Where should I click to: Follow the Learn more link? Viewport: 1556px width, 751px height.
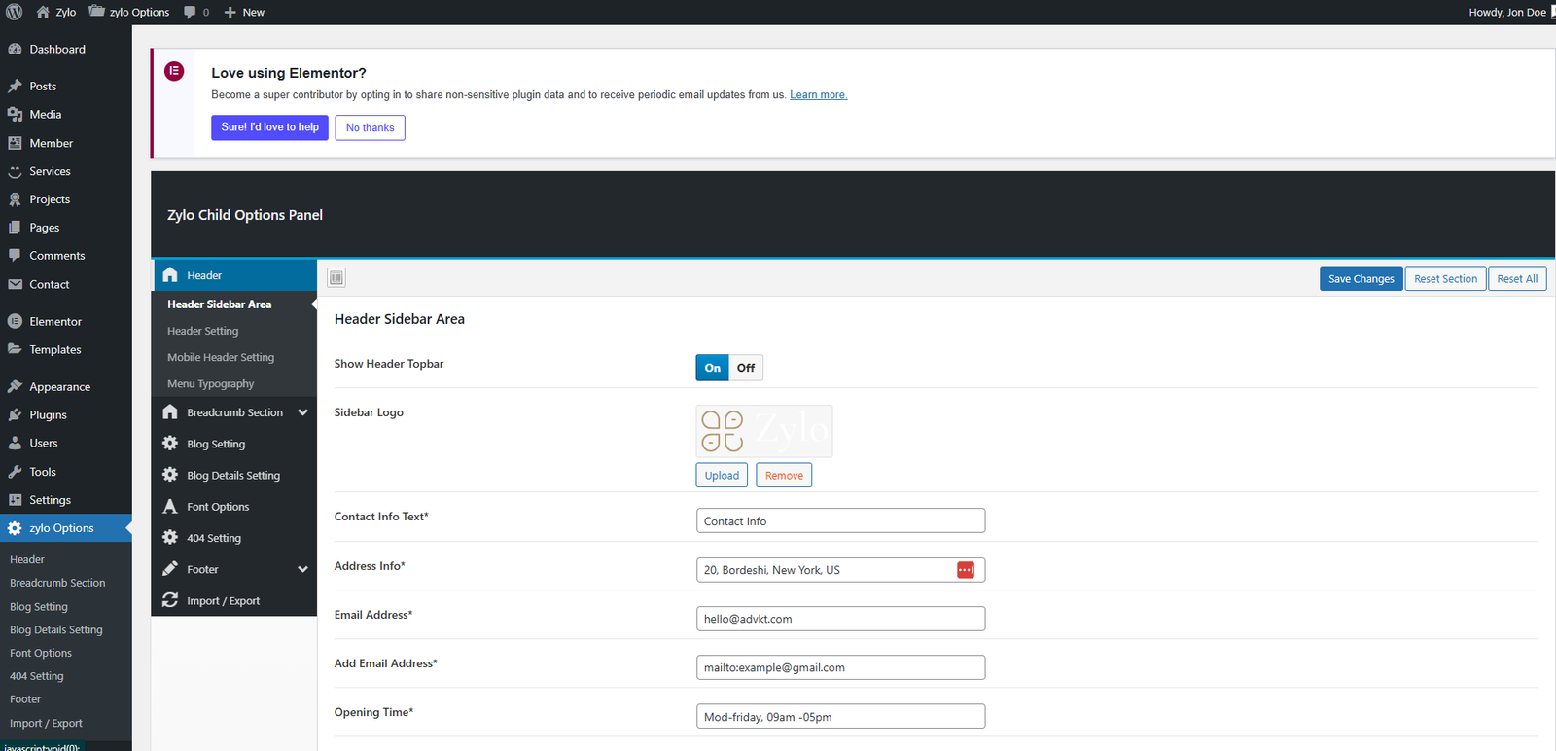[818, 95]
